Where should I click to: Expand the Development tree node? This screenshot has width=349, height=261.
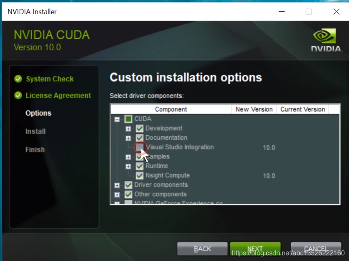pyautogui.click(x=128, y=129)
